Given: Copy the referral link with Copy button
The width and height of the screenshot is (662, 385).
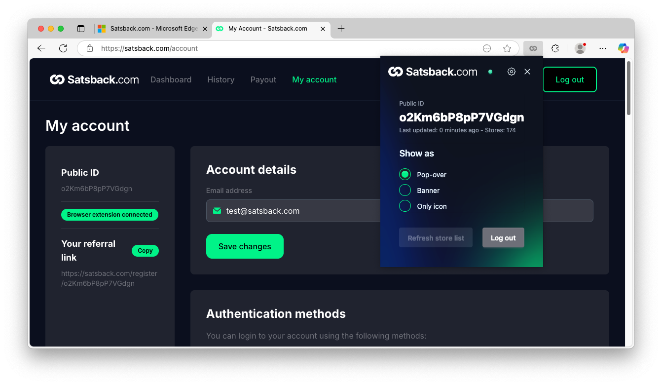Looking at the screenshot, I should point(145,251).
